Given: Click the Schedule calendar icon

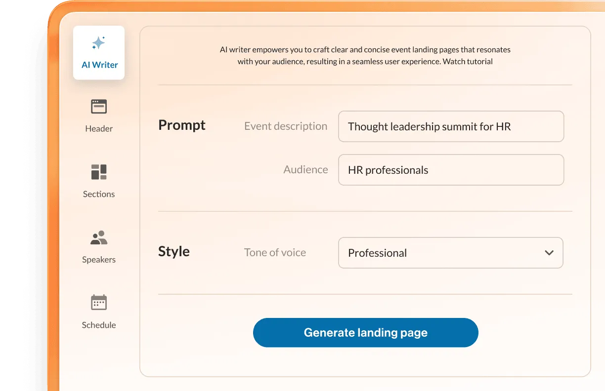Looking at the screenshot, I should tap(98, 302).
